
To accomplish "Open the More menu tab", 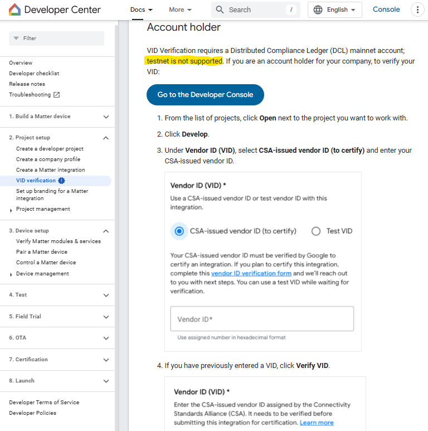I will 180,9.
